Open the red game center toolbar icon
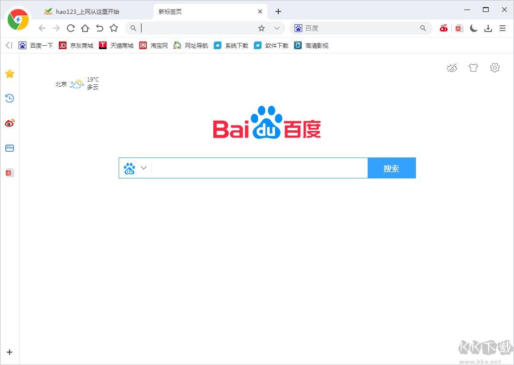The height and width of the screenshot is (365, 514). [443, 28]
